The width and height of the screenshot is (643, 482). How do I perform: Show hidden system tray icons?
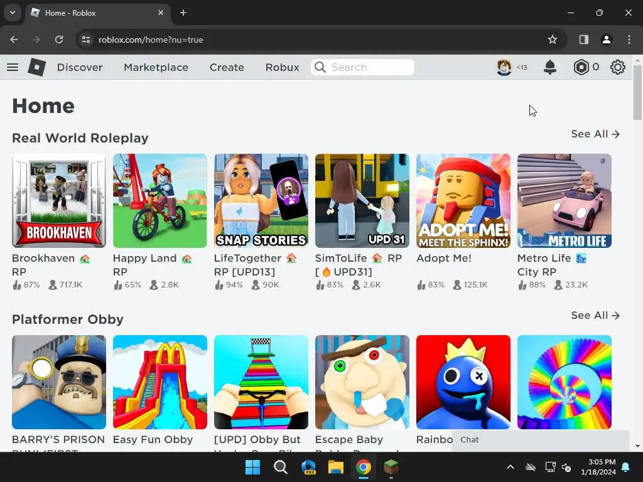point(511,467)
